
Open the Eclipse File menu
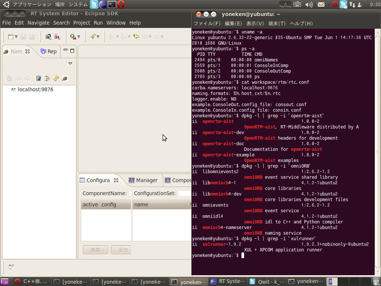tap(7, 23)
